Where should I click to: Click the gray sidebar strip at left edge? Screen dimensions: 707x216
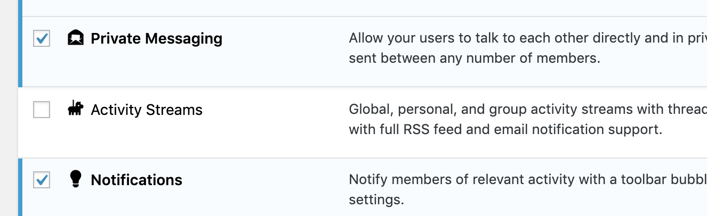click(9, 108)
